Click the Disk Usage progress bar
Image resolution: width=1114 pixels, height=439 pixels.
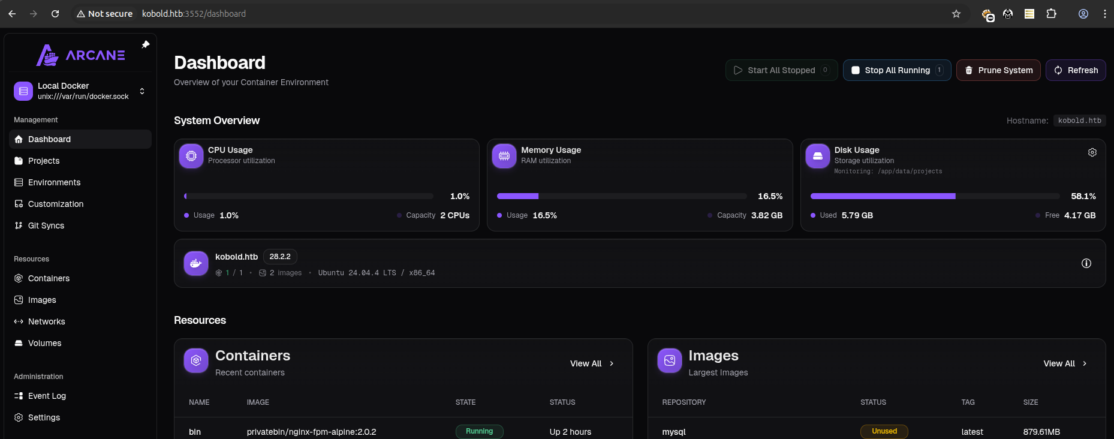[935, 196]
